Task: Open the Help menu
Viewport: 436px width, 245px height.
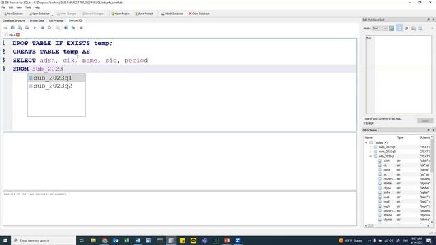Action: pos(37,7)
